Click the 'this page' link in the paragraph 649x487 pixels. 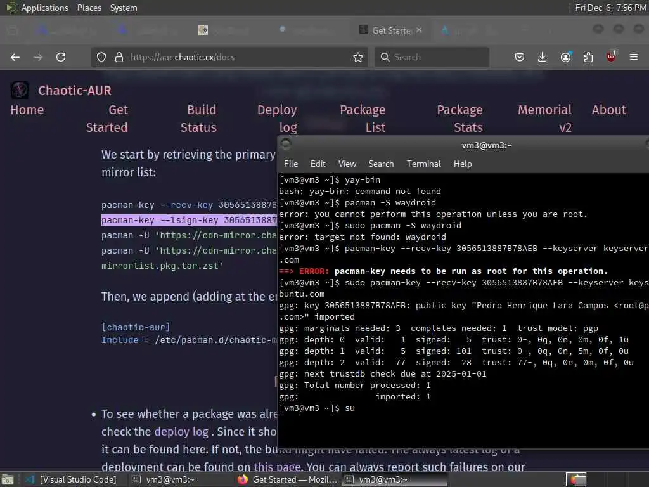(277, 467)
